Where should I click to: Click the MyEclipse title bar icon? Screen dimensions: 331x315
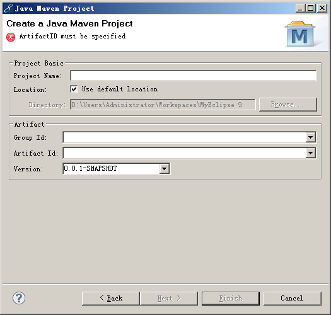tap(8, 8)
